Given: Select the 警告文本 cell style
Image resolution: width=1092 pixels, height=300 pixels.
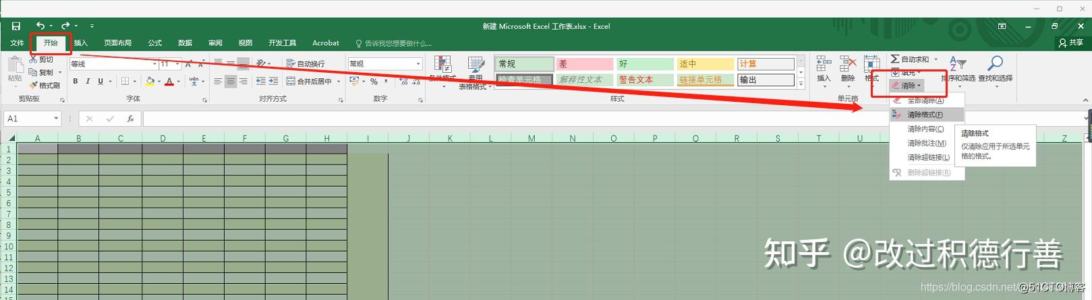Looking at the screenshot, I should [x=645, y=80].
